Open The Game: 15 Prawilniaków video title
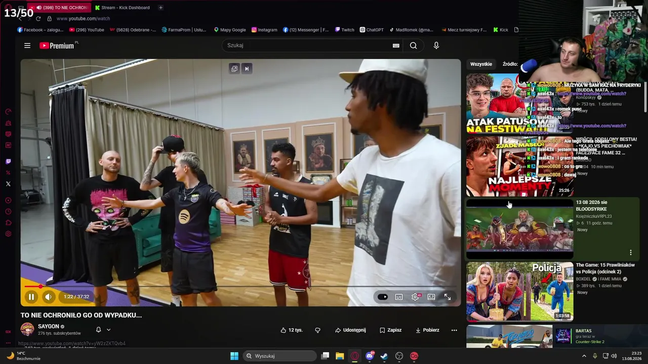The height and width of the screenshot is (364, 648). click(605, 268)
